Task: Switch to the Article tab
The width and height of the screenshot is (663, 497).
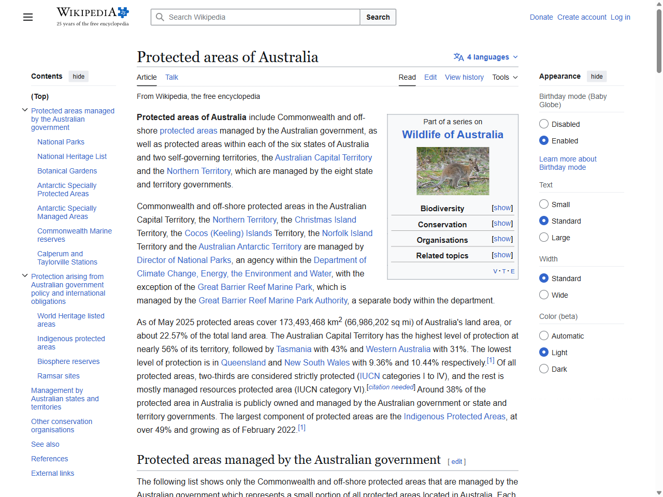Action: pos(147,77)
